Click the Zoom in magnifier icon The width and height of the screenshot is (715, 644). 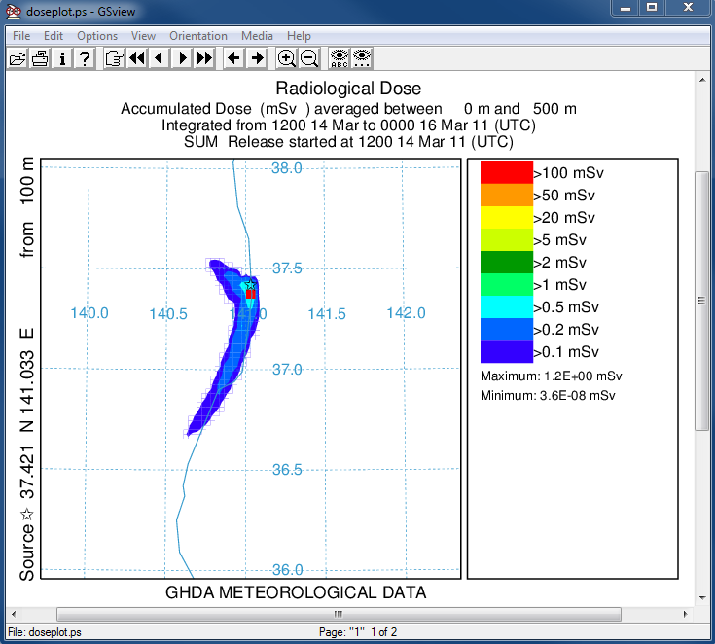(287, 58)
